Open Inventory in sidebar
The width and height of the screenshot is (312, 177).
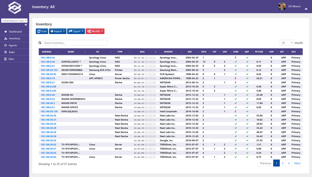(15, 38)
